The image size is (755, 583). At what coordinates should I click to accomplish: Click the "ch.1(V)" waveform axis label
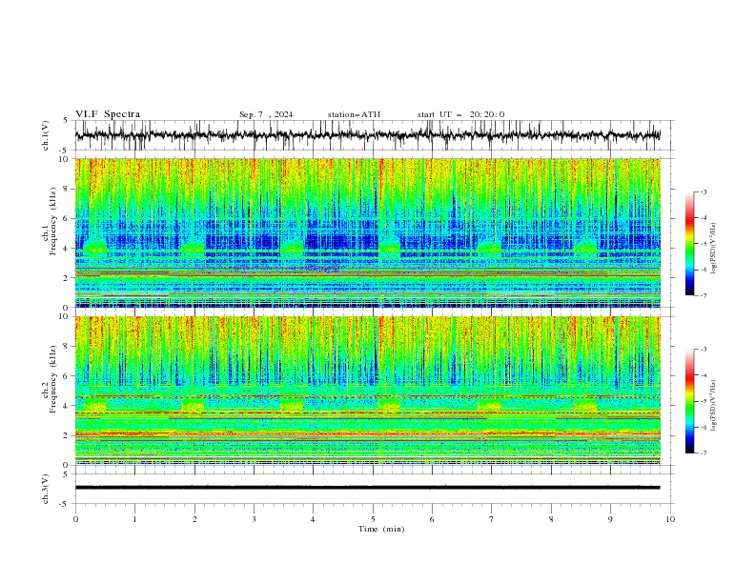45,135
